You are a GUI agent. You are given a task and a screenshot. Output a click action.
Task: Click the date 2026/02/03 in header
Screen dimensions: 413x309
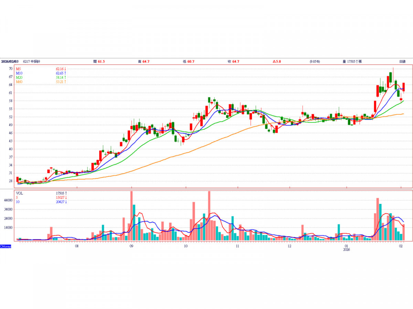10,61
